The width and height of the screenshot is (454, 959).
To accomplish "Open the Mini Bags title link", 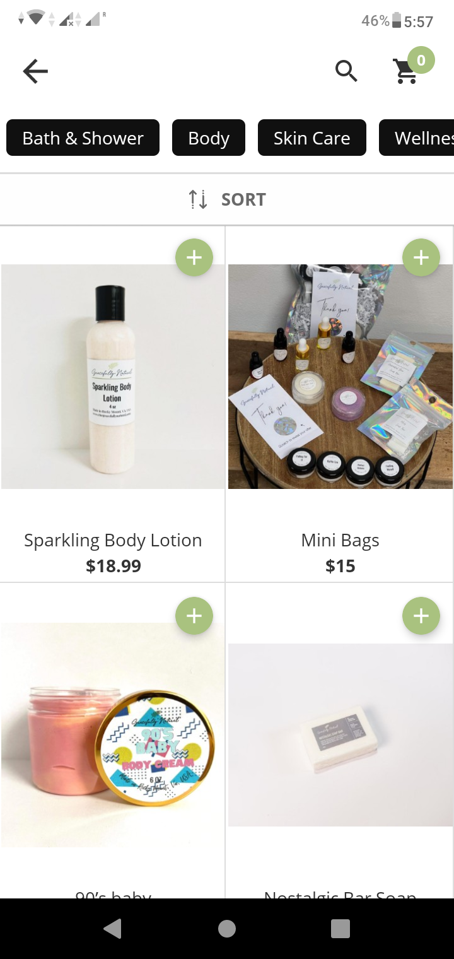I will coord(340,541).
